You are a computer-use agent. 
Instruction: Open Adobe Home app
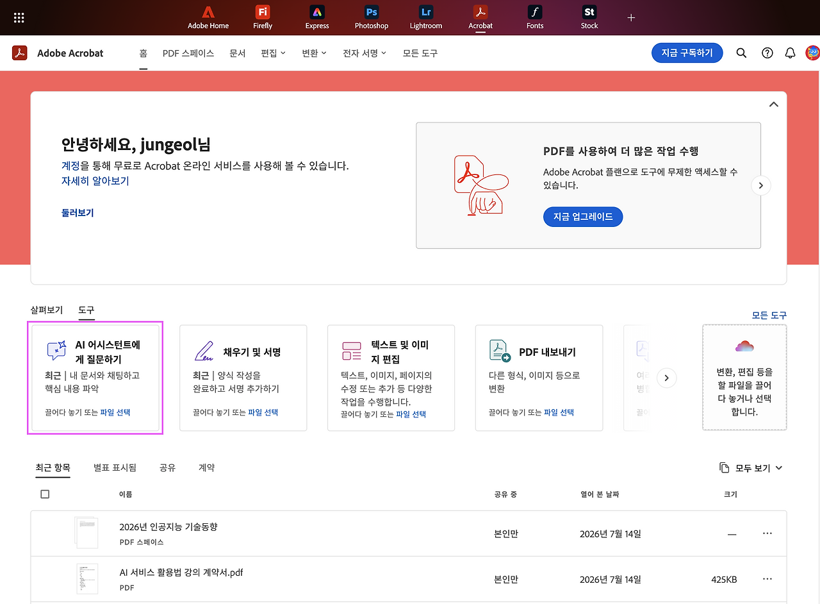[208, 17]
